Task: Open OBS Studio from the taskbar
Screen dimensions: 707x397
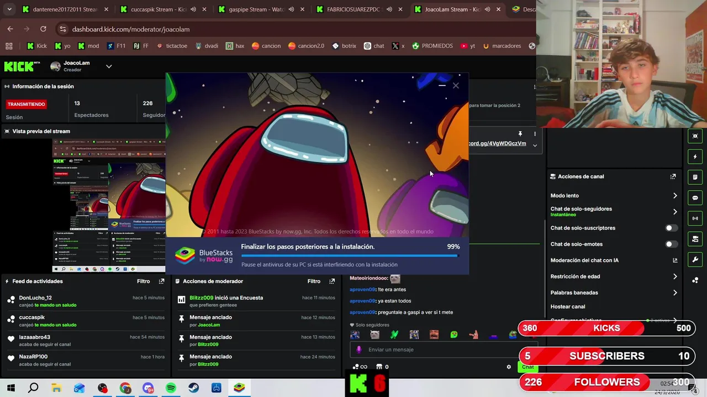Action: tap(102, 388)
